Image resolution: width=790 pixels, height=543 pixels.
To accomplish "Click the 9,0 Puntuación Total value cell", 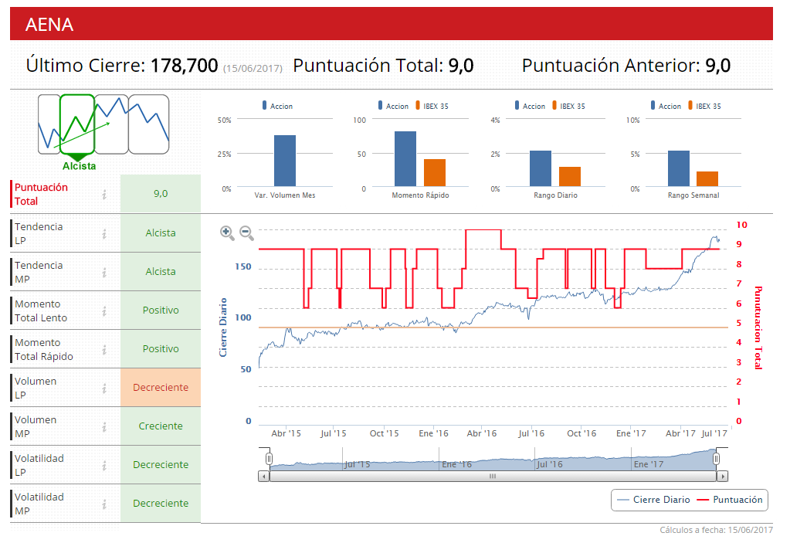I will click(x=161, y=193).
